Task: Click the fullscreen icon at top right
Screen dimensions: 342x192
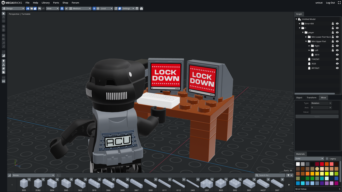Action: click(339, 3)
